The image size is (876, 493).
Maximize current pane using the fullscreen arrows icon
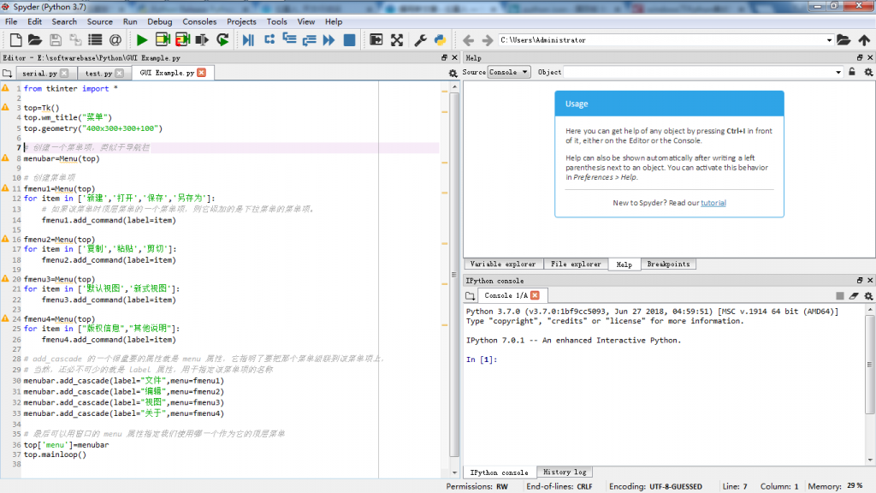(x=397, y=40)
